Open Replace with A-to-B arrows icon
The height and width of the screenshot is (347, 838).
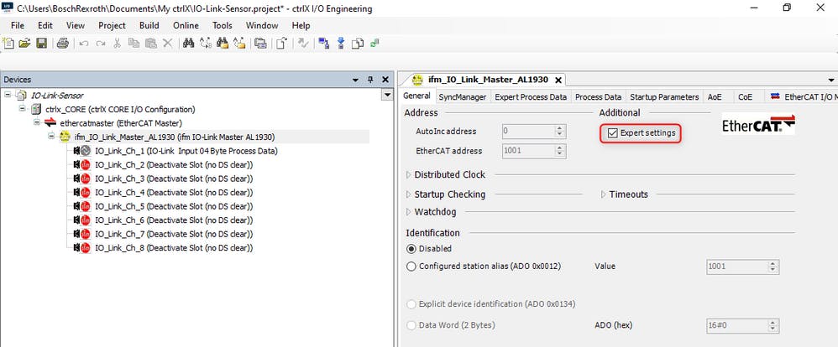point(206,44)
